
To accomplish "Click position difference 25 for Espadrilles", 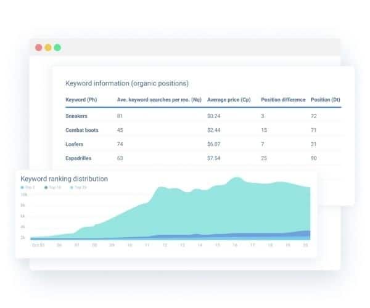I will (x=264, y=158).
